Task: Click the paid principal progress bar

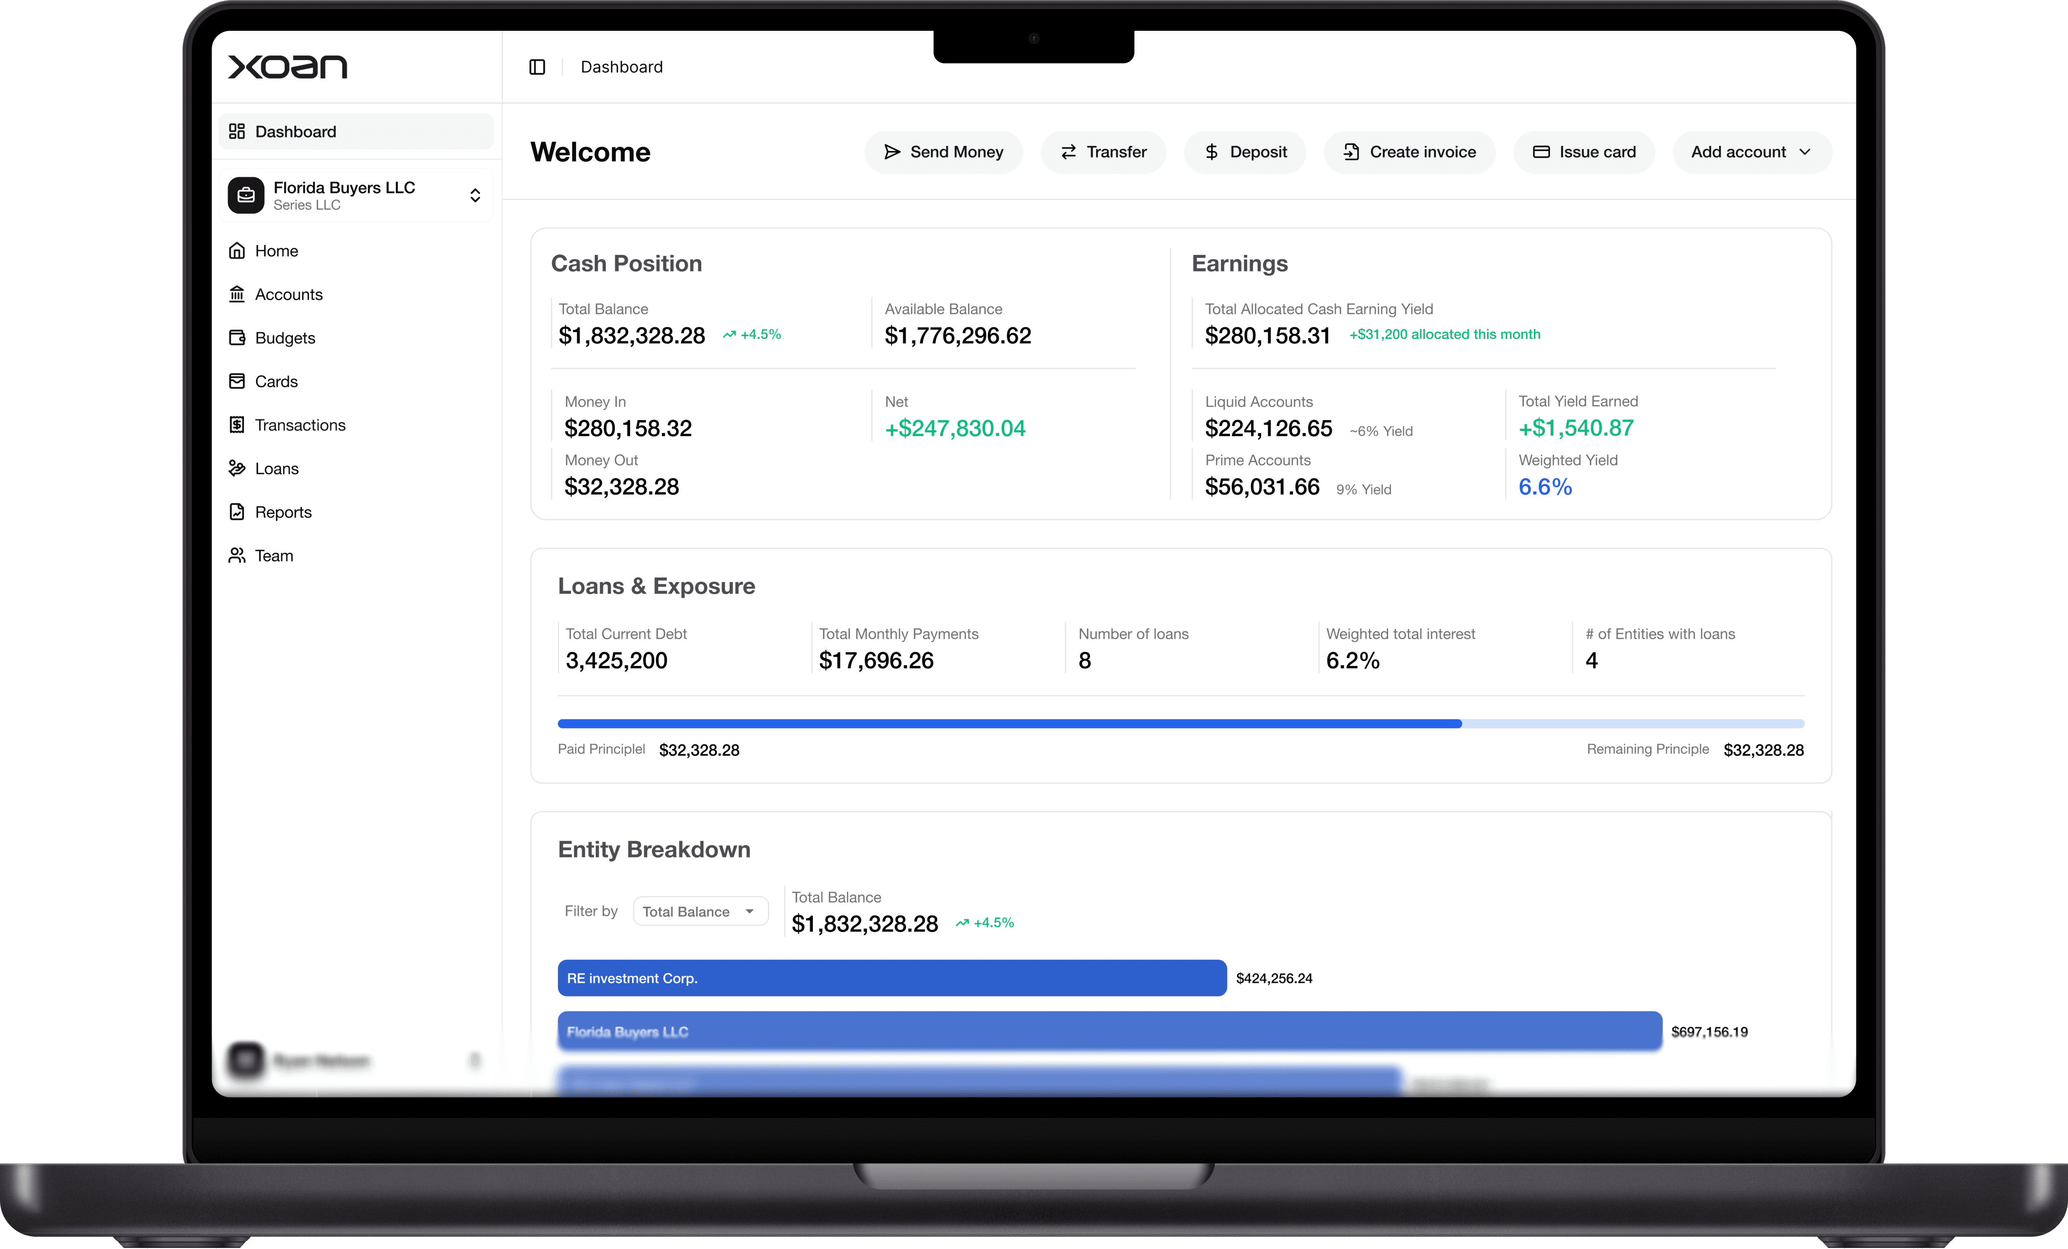Action: point(1009,723)
